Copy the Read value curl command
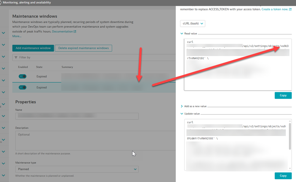Viewport: 296px width, 182px height. (283, 95)
